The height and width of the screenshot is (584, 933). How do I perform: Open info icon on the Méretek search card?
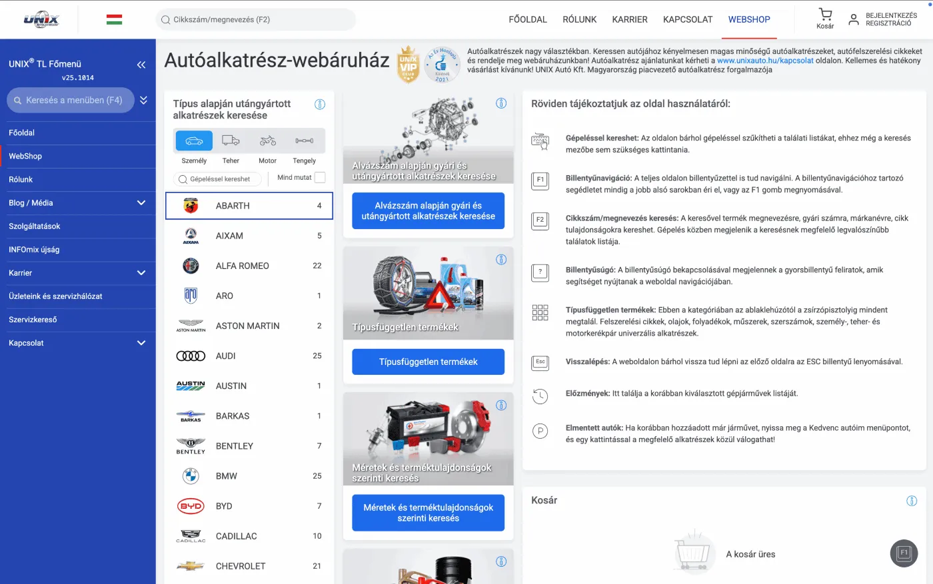click(x=501, y=405)
